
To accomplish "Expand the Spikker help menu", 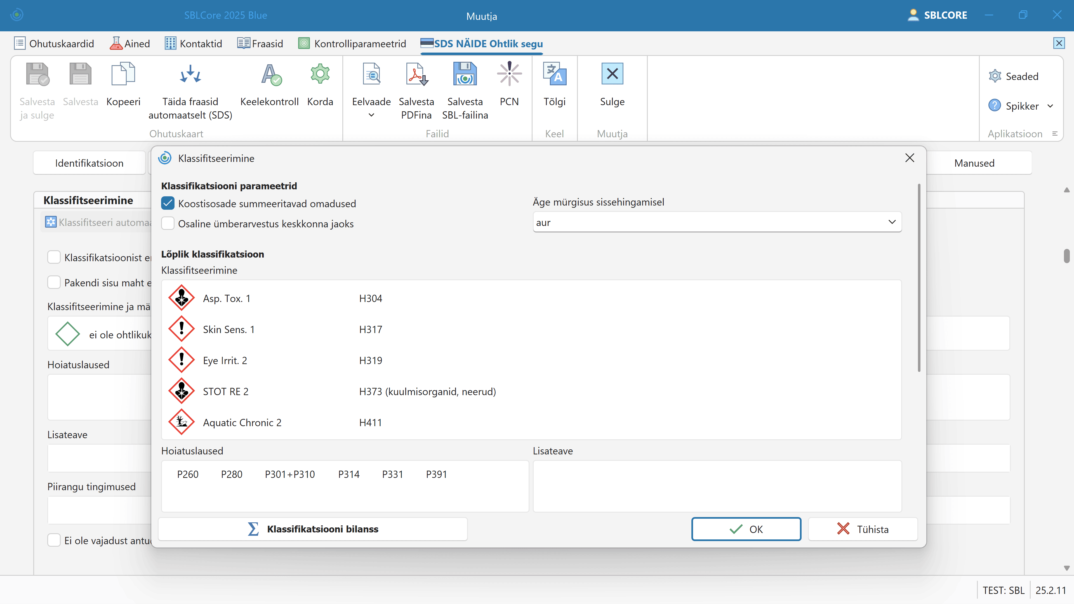I will click(1050, 106).
